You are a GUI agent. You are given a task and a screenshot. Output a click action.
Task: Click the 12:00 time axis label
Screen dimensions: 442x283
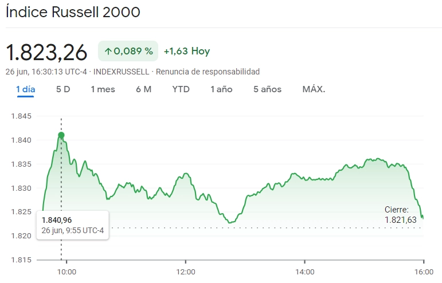[x=186, y=272]
